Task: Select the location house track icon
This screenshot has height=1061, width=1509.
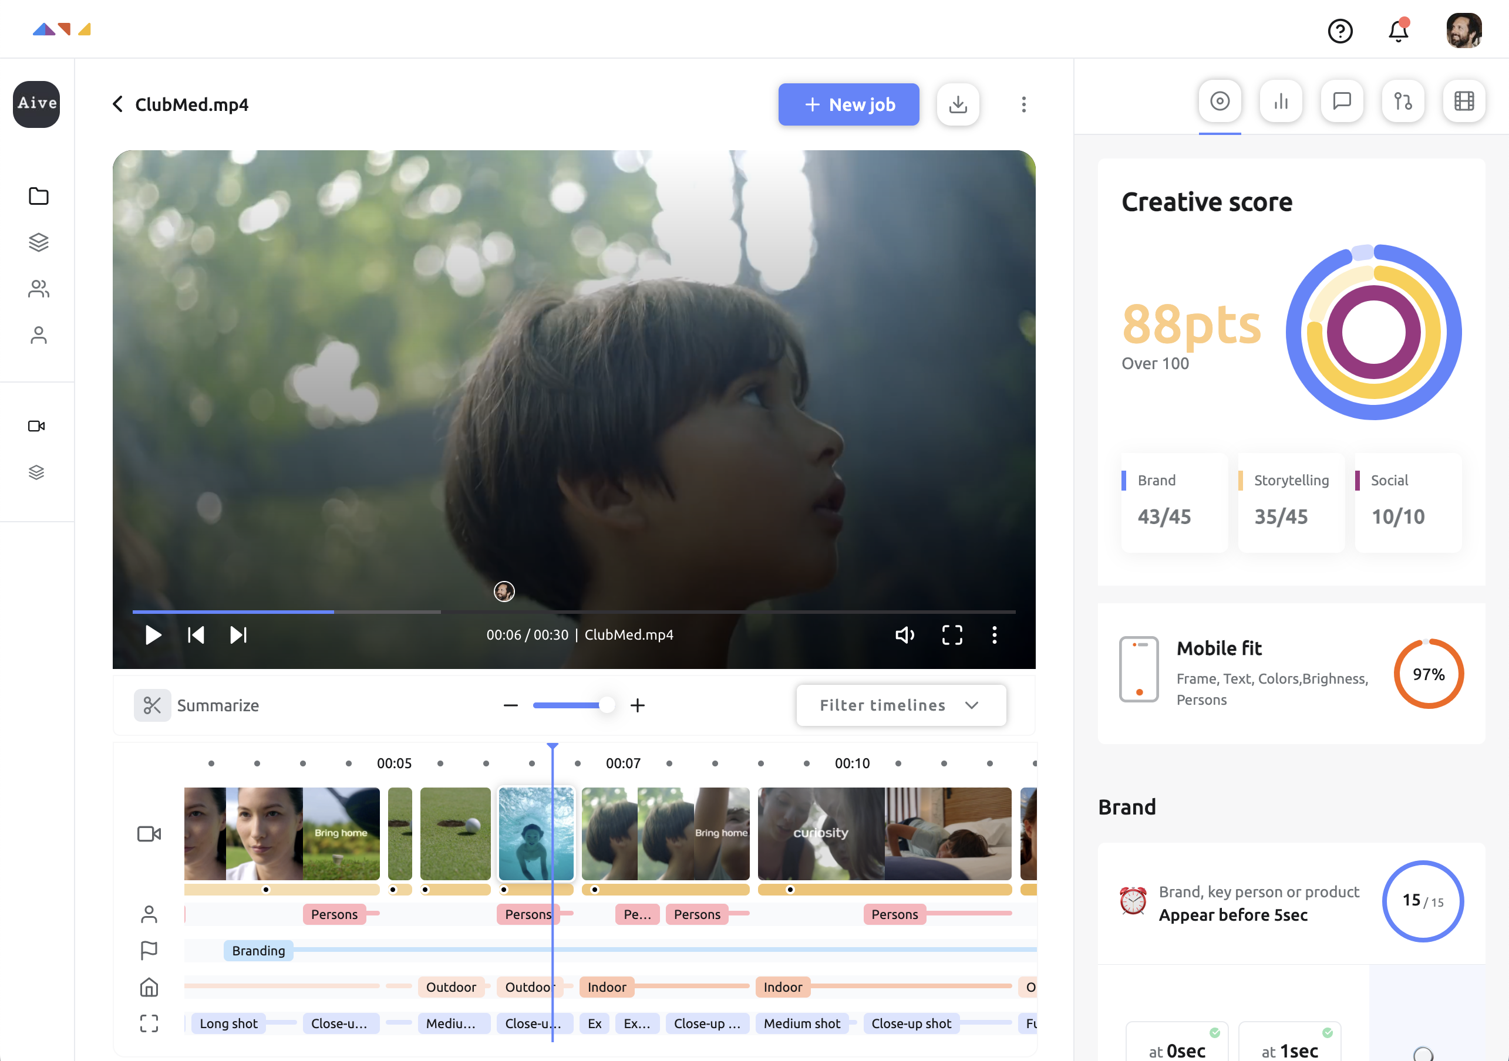Action: click(x=149, y=986)
